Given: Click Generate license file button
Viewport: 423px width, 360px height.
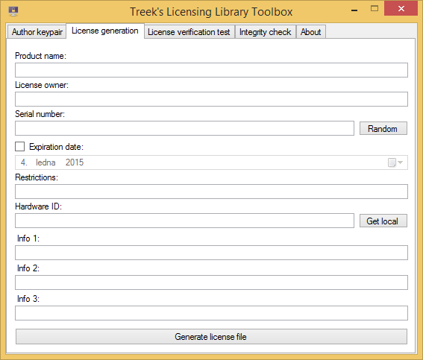Looking at the screenshot, I should pyautogui.click(x=211, y=337).
